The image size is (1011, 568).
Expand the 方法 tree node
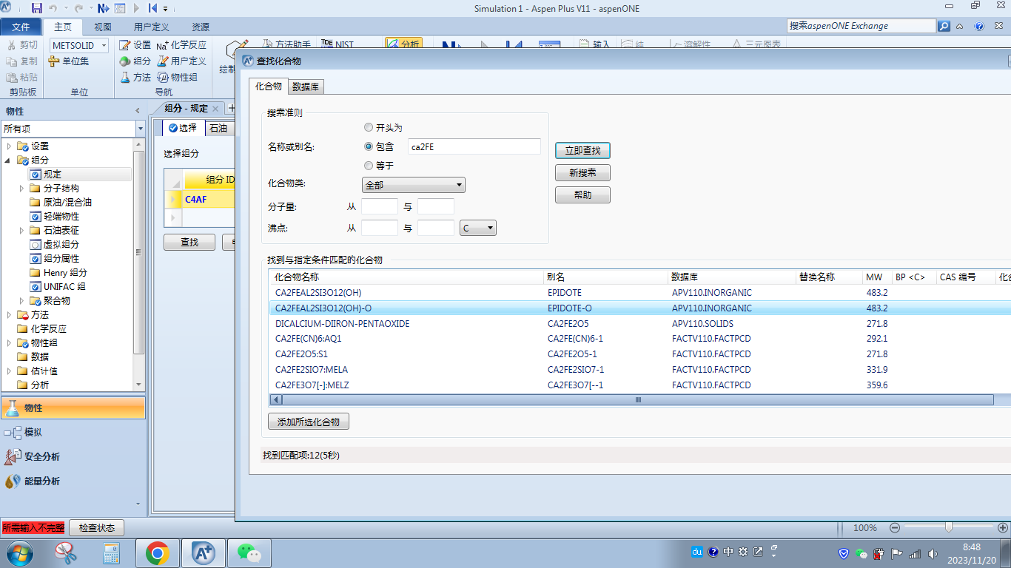(9, 315)
